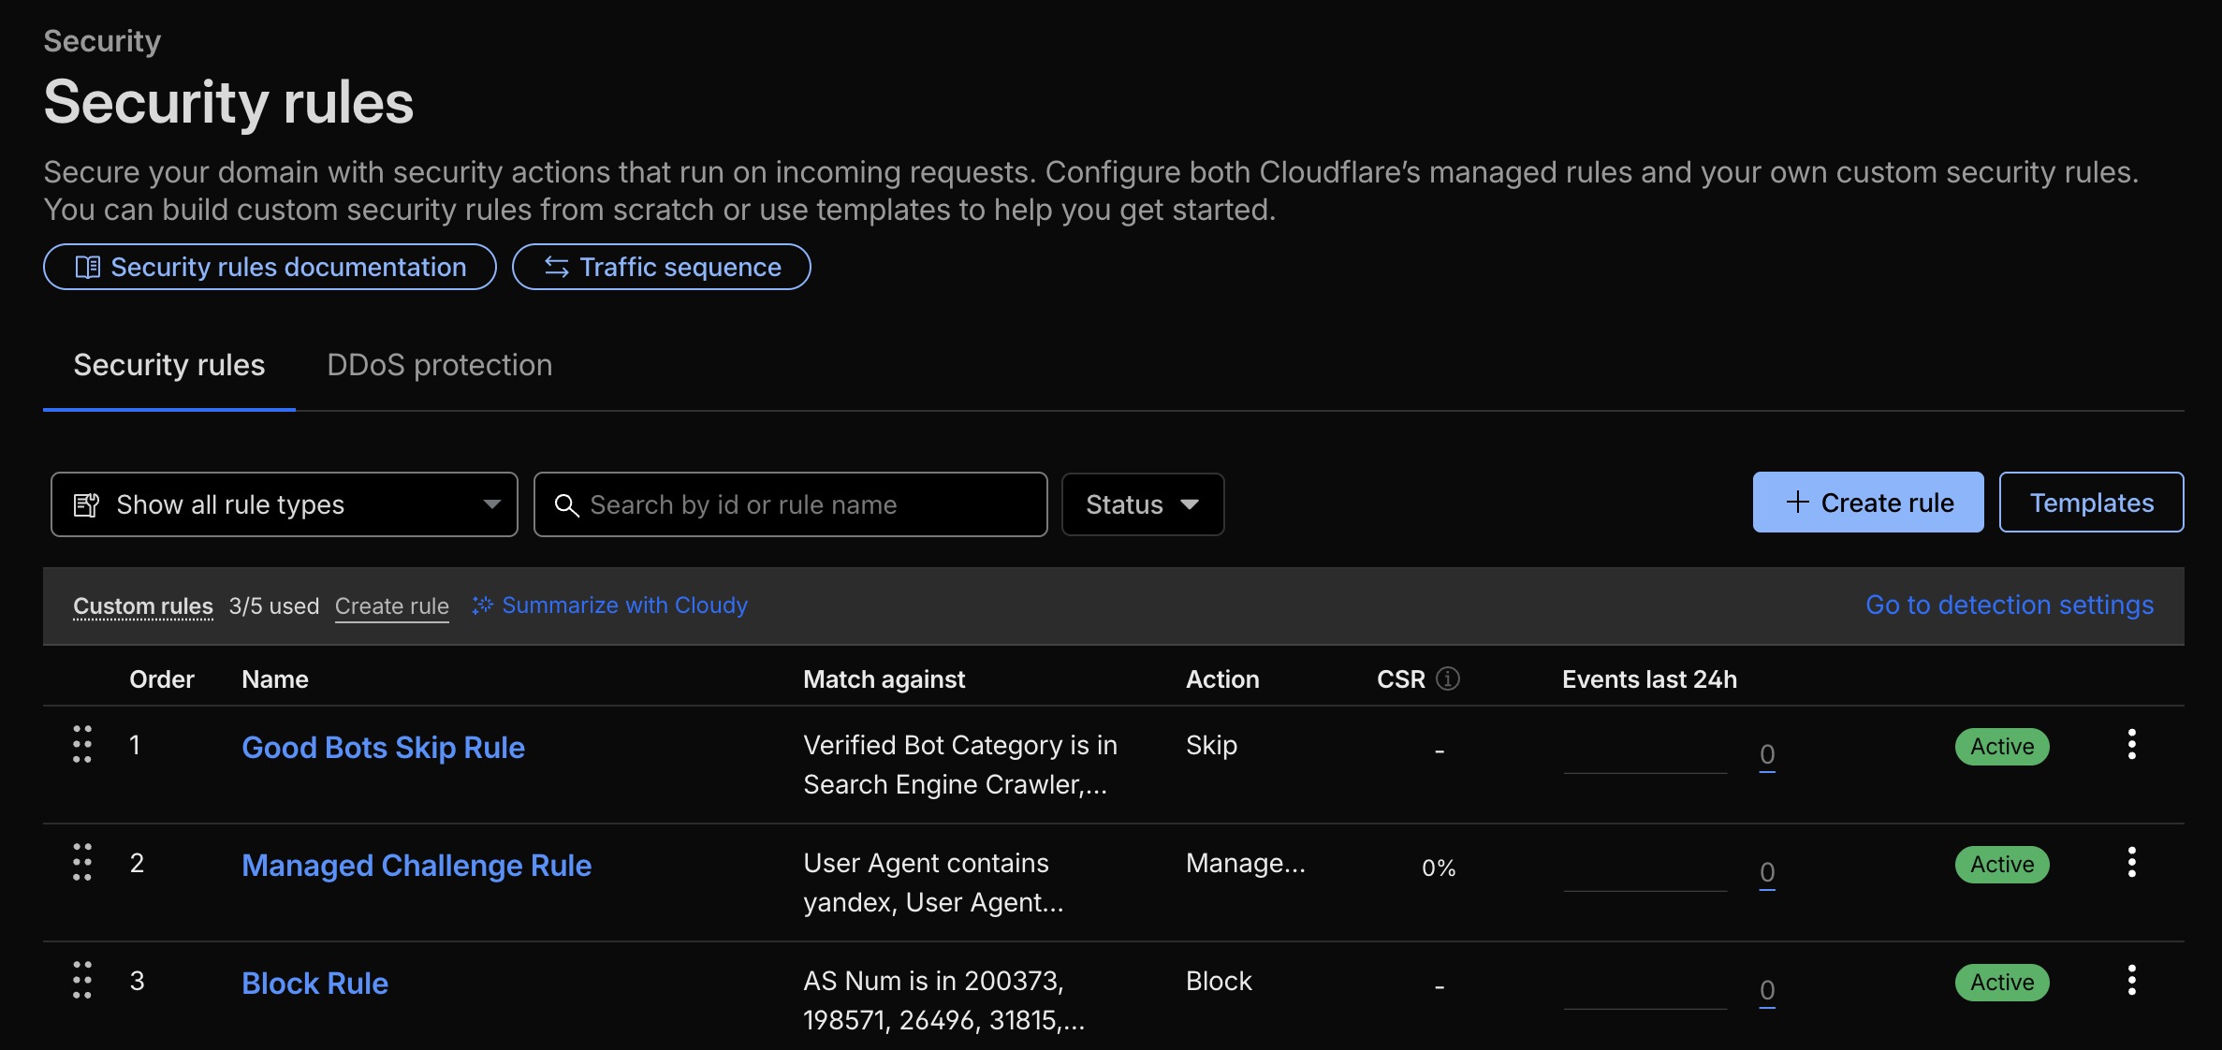The width and height of the screenshot is (2222, 1050).
Task: Click the rule-type filter icon beside Show all rule types
Action: (x=87, y=504)
